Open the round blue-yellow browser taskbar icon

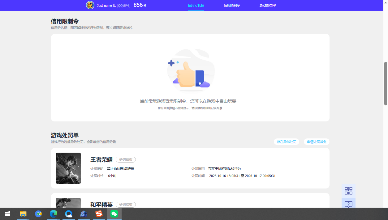click(38, 214)
